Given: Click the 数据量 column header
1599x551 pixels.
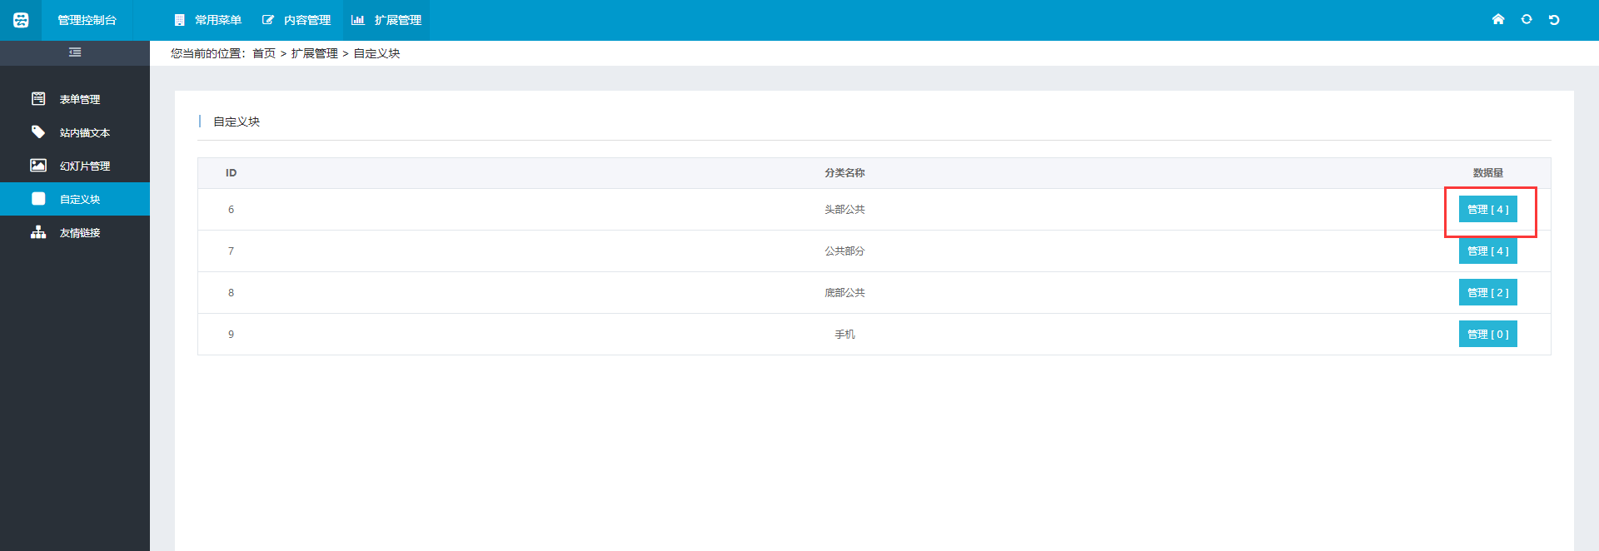Looking at the screenshot, I should pos(1488,173).
